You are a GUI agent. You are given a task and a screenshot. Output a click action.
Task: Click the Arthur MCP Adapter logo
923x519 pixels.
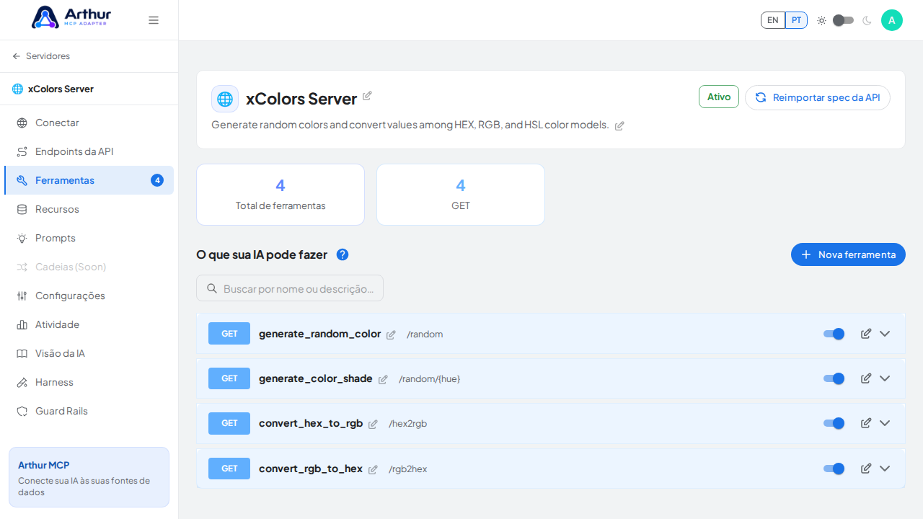(71, 17)
